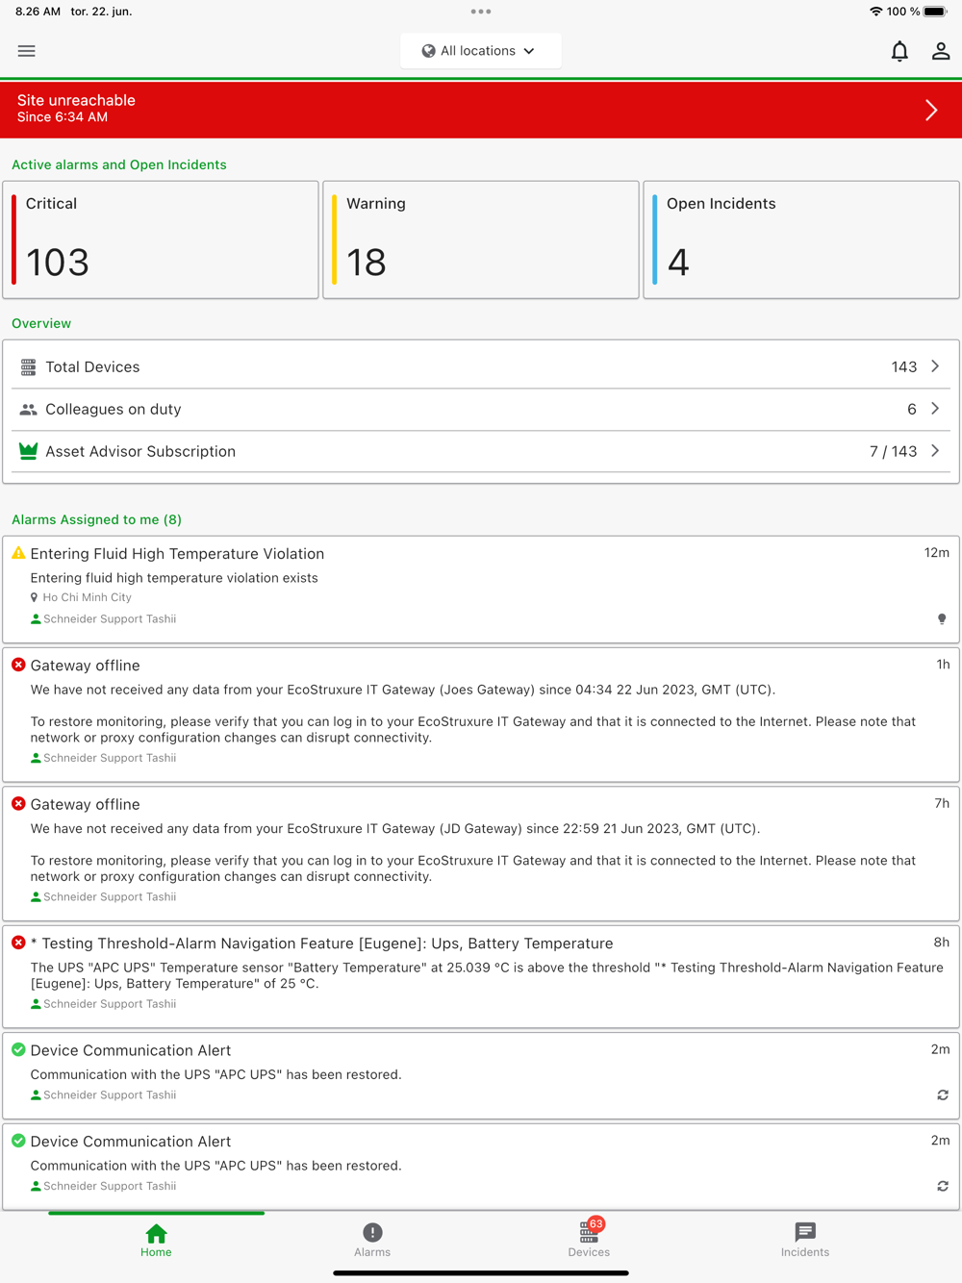Open the Open Incidents card
This screenshot has width=962, height=1283.
(801, 239)
